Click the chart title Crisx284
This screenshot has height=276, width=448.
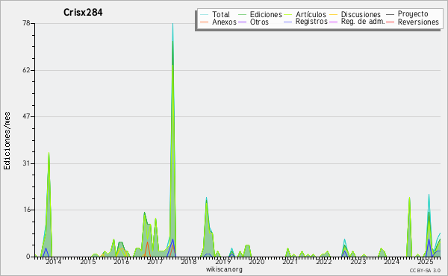click(x=83, y=12)
